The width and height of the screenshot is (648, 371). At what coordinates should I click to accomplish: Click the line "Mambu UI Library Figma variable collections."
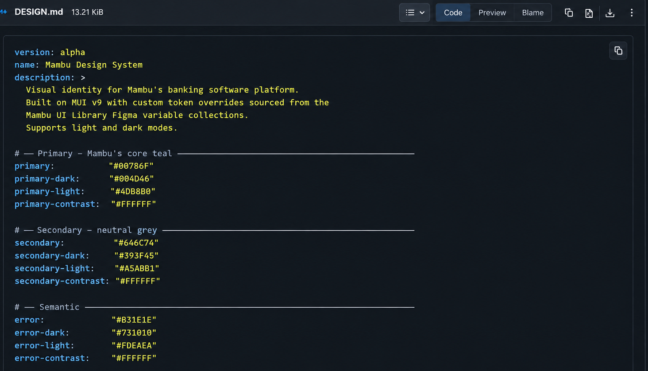[137, 115]
